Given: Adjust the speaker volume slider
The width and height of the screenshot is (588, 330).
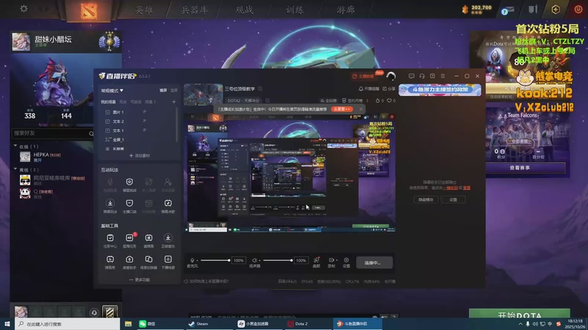Looking at the screenshot, I should click(x=278, y=260).
